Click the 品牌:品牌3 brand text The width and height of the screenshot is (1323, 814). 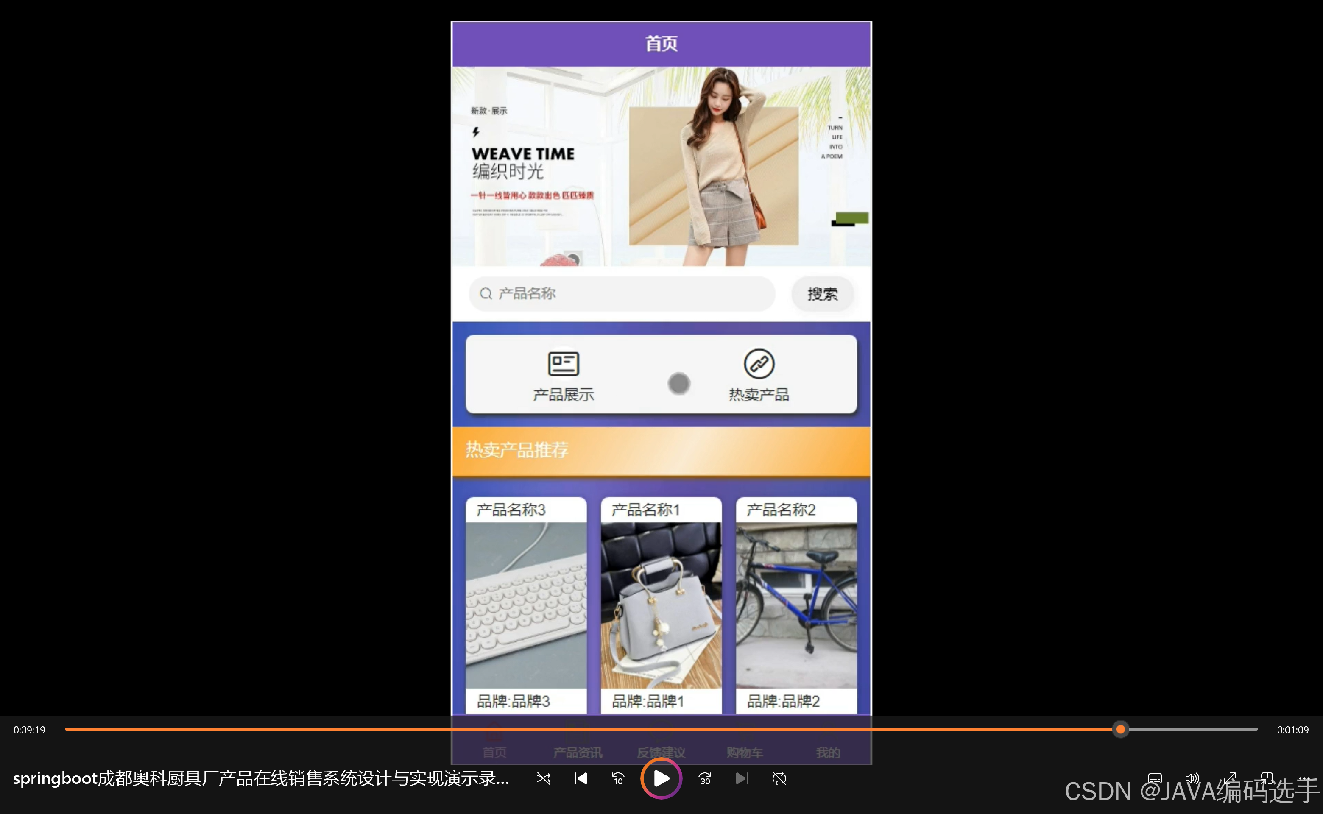coord(513,701)
